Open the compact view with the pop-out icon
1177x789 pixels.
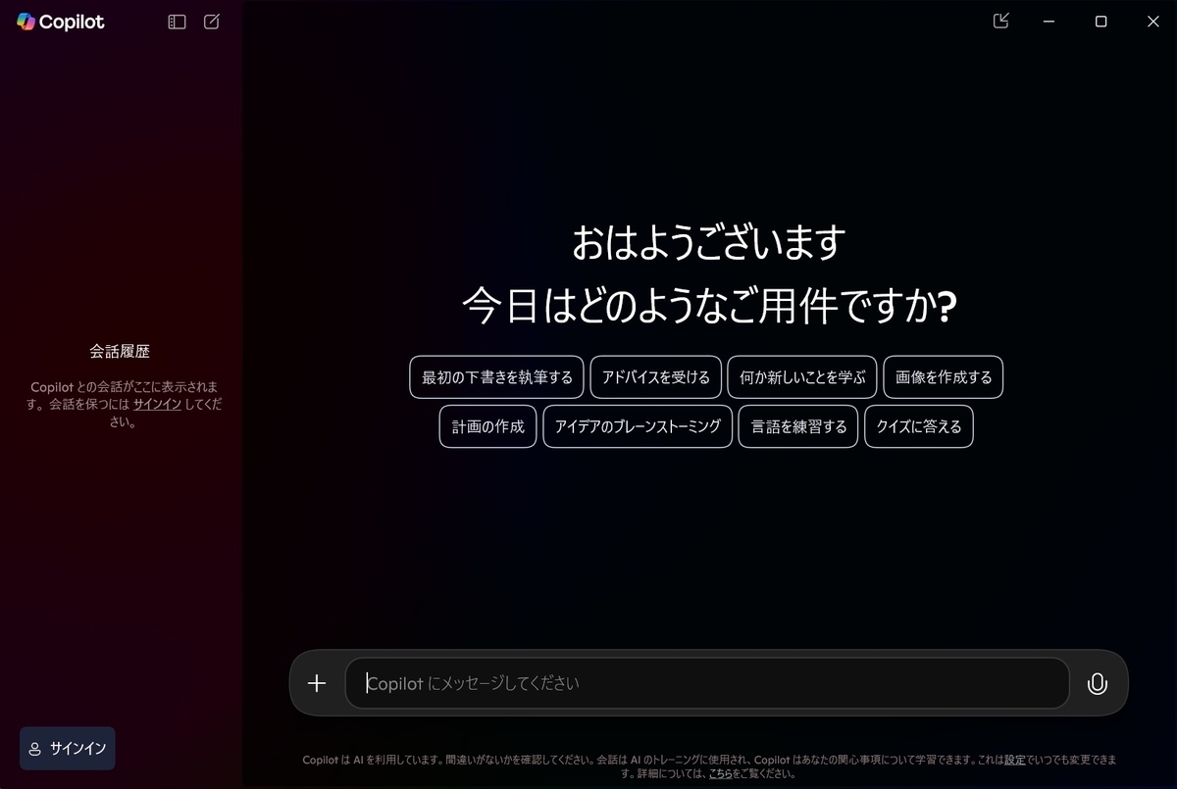coord(1000,21)
